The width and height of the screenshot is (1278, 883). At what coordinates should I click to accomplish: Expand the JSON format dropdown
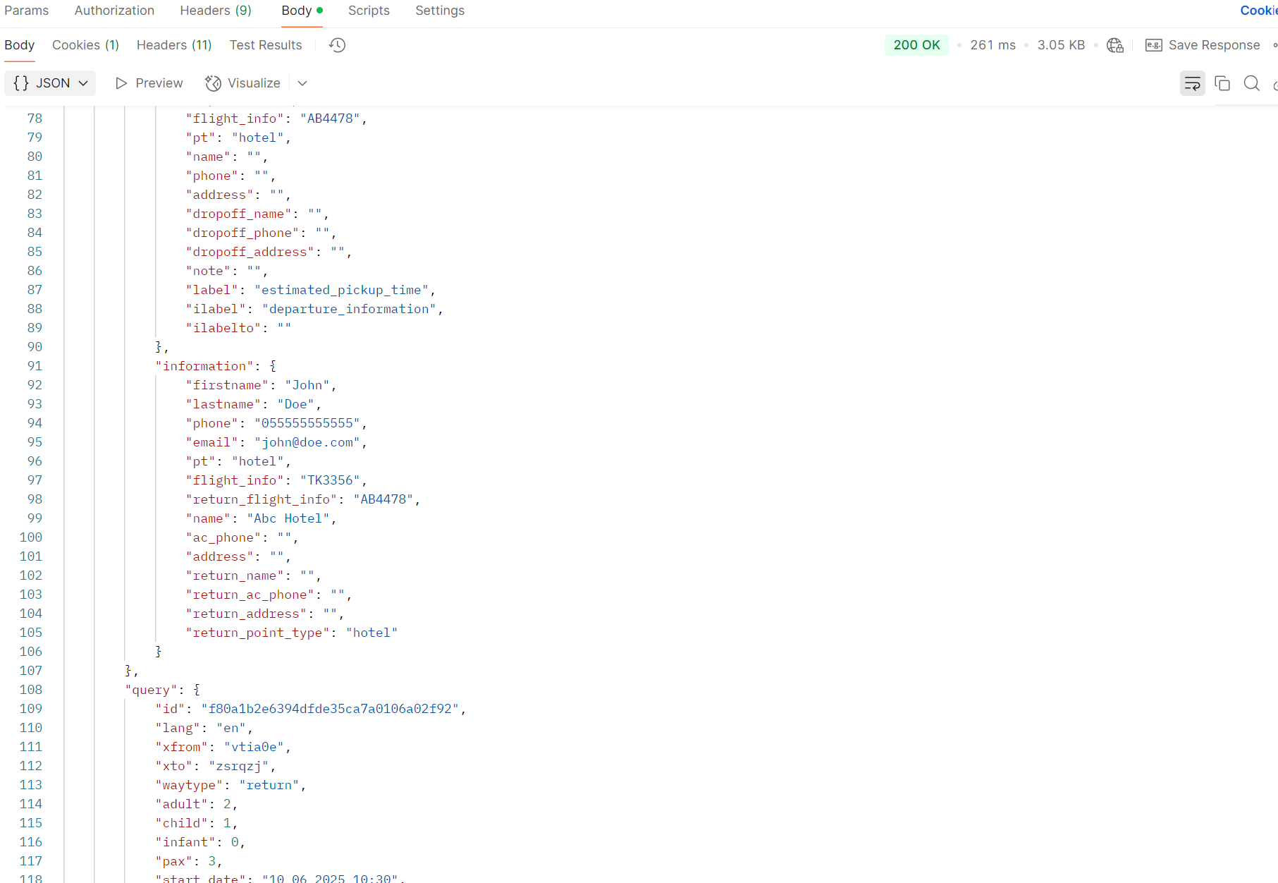(x=83, y=83)
